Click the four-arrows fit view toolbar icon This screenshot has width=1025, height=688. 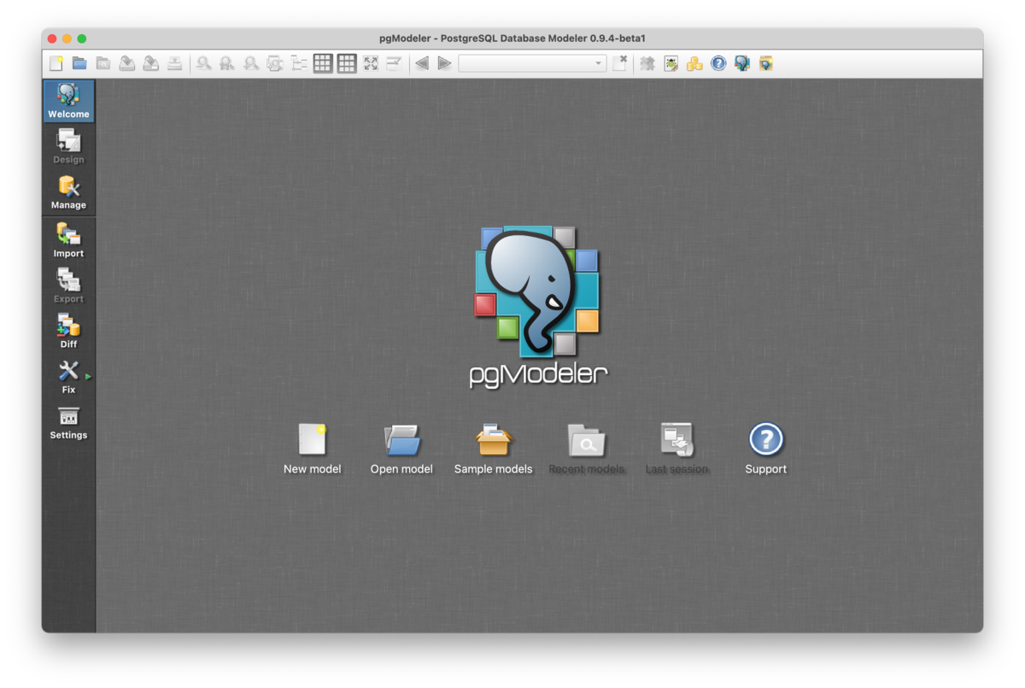click(x=371, y=63)
